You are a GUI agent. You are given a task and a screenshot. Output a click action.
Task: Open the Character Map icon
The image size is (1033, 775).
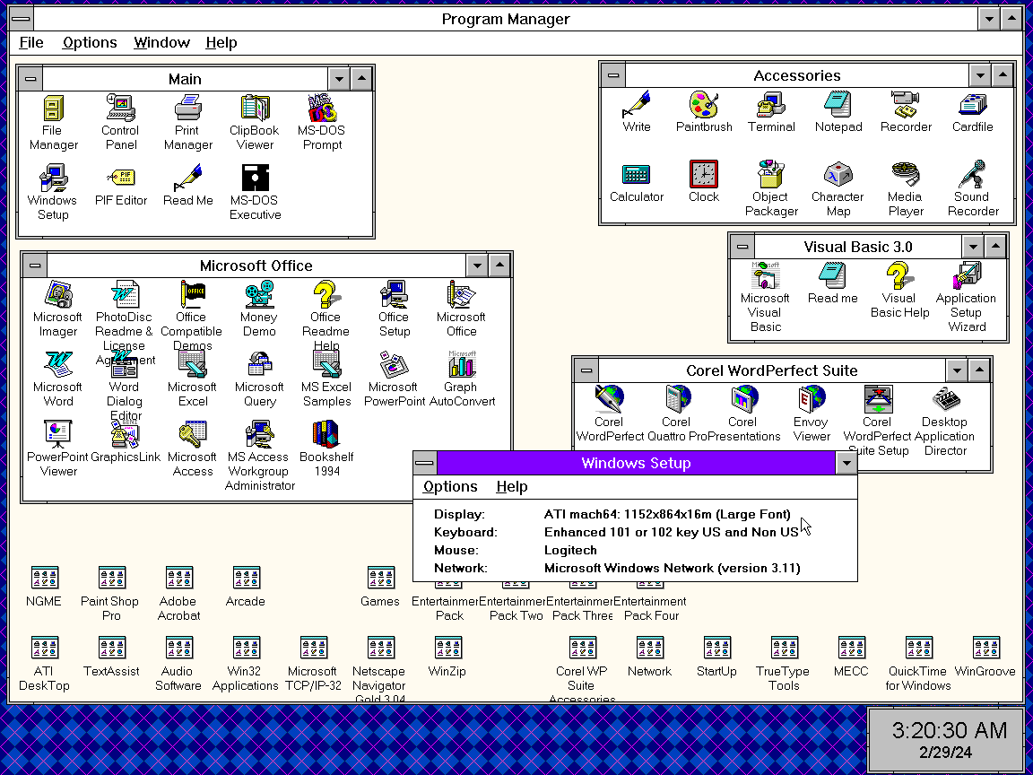838,175
